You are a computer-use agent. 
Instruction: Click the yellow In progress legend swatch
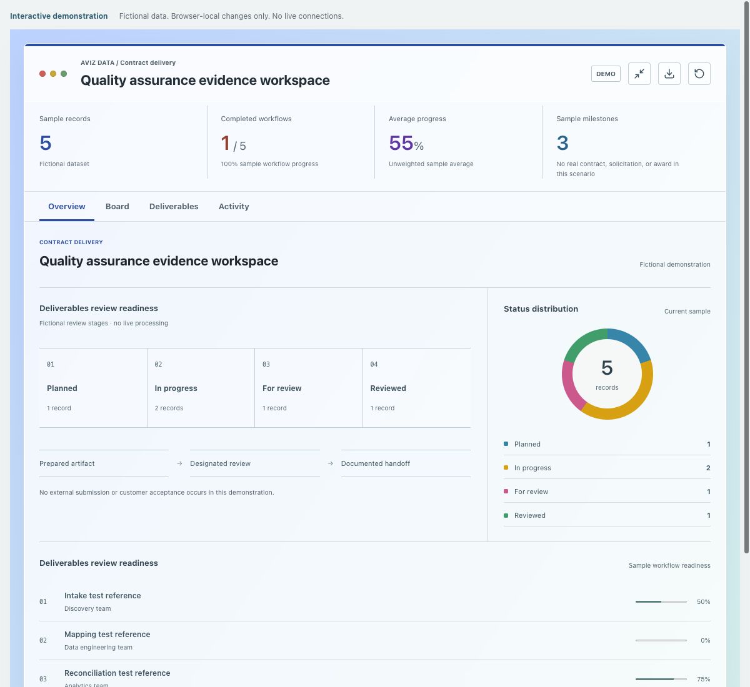pyautogui.click(x=506, y=468)
